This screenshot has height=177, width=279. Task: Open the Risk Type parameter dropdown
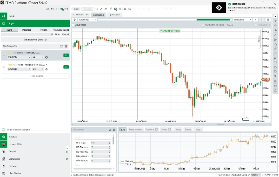click(x=101, y=143)
